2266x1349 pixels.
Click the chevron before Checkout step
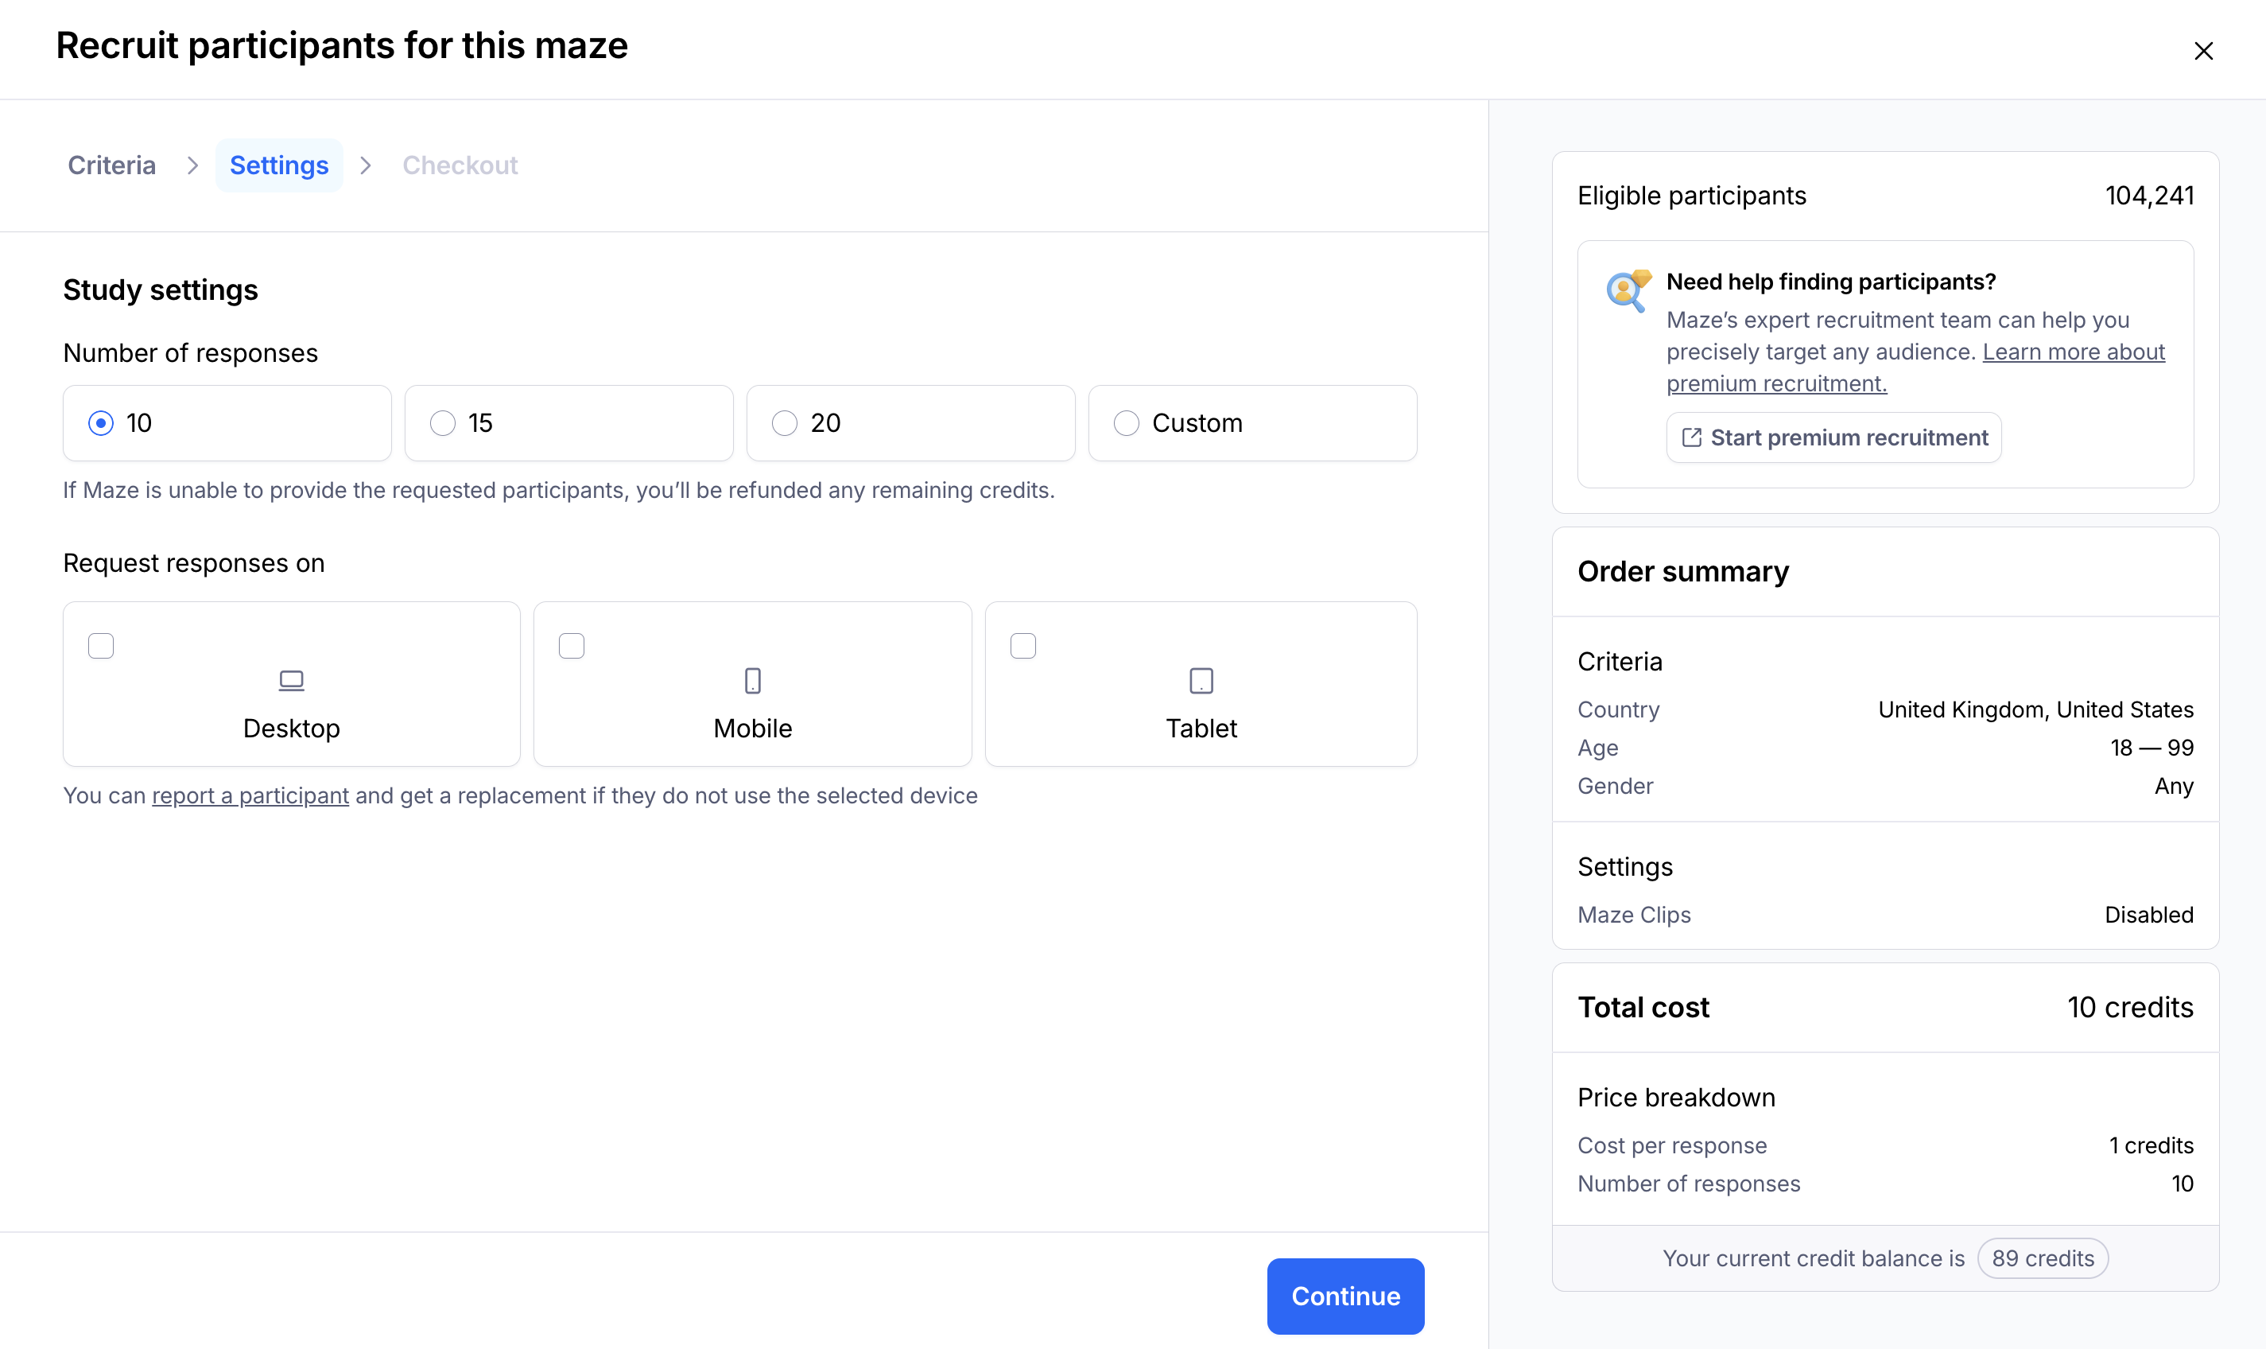(365, 165)
